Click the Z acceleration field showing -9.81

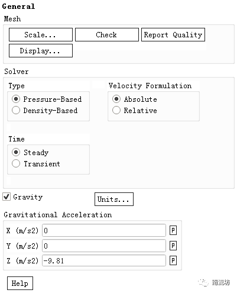pyautogui.click(x=104, y=260)
